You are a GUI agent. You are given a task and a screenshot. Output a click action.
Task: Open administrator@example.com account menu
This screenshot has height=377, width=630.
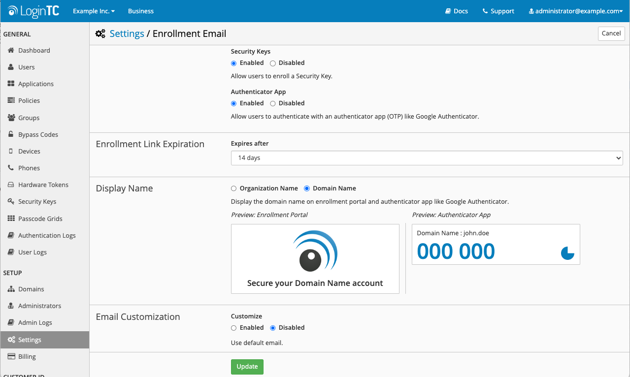[575, 11]
